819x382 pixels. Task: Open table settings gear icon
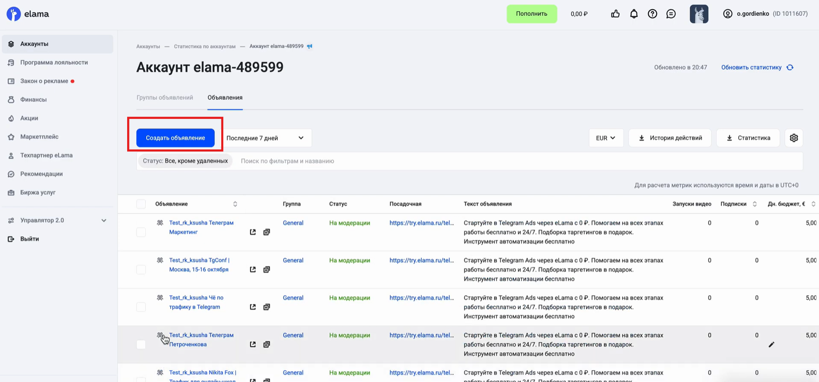coord(793,138)
